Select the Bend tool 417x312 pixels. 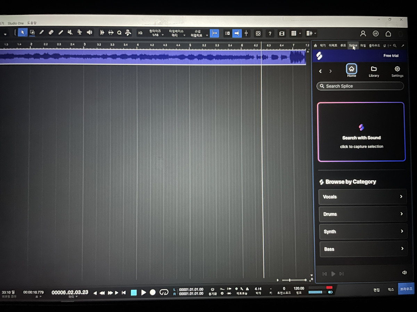[80, 33]
